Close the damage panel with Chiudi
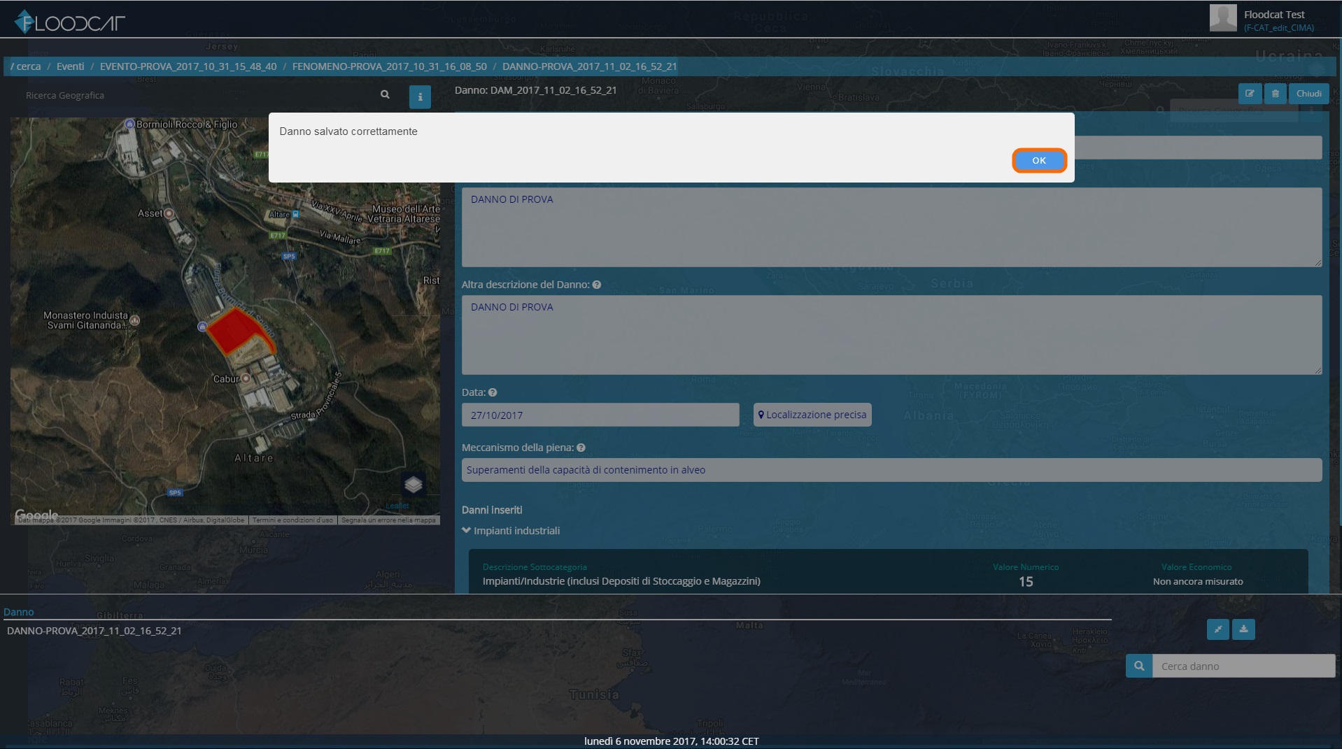The width and height of the screenshot is (1342, 749). coord(1308,94)
